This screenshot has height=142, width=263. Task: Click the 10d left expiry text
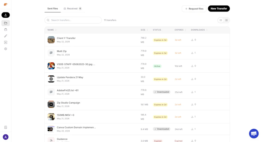coord(178,66)
